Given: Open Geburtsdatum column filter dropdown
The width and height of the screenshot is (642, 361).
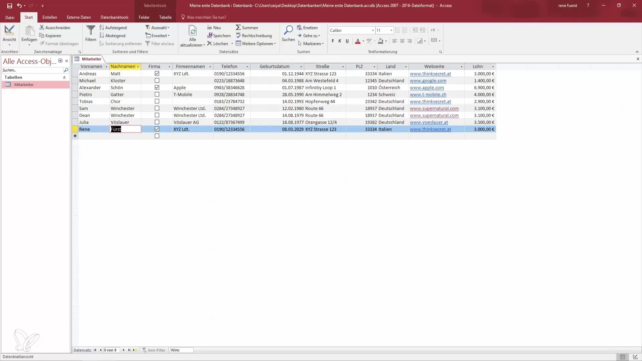Looking at the screenshot, I should (x=301, y=67).
